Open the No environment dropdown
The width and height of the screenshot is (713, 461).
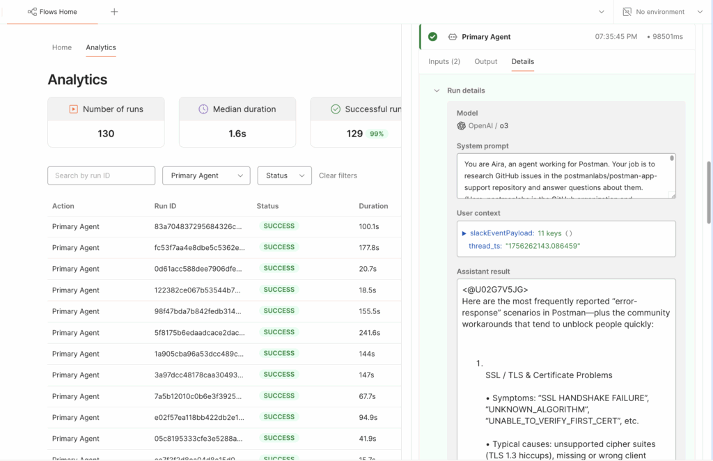click(700, 12)
